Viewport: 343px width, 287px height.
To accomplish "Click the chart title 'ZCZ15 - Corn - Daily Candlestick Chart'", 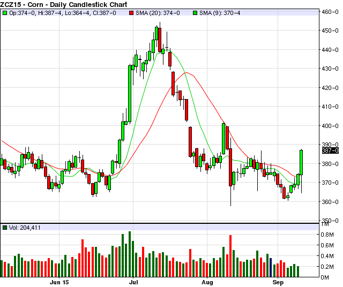I will tap(63, 4).
